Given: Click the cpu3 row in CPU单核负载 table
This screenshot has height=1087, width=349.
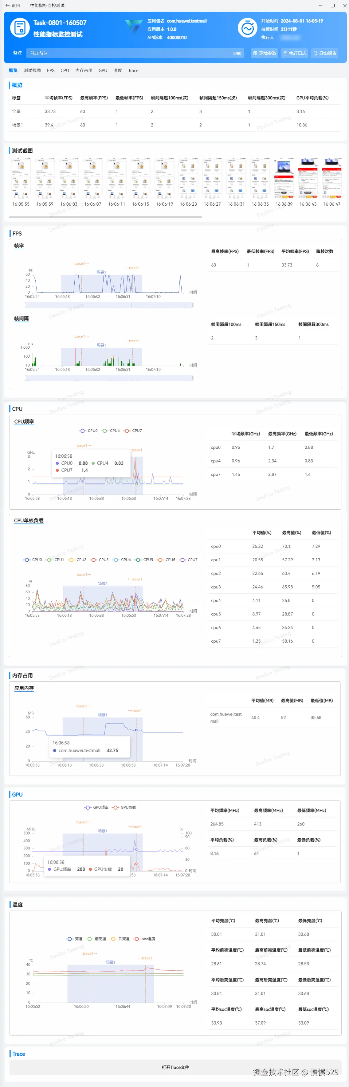Looking at the screenshot, I should (x=273, y=587).
